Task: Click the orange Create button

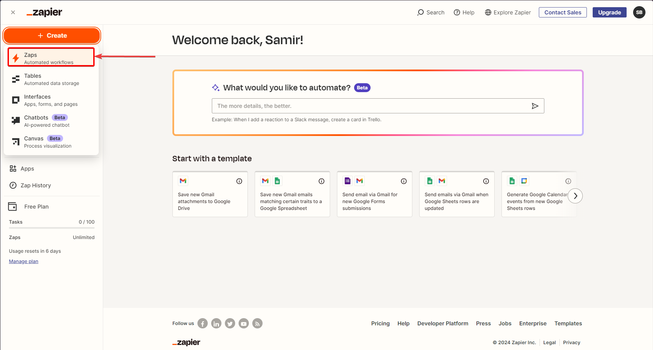Action: coord(52,35)
